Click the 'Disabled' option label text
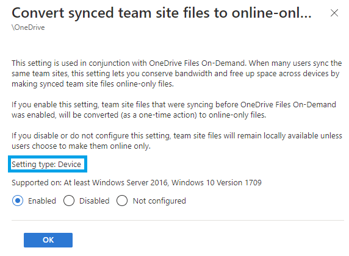This screenshot has width=349, height=256. pos(95,201)
